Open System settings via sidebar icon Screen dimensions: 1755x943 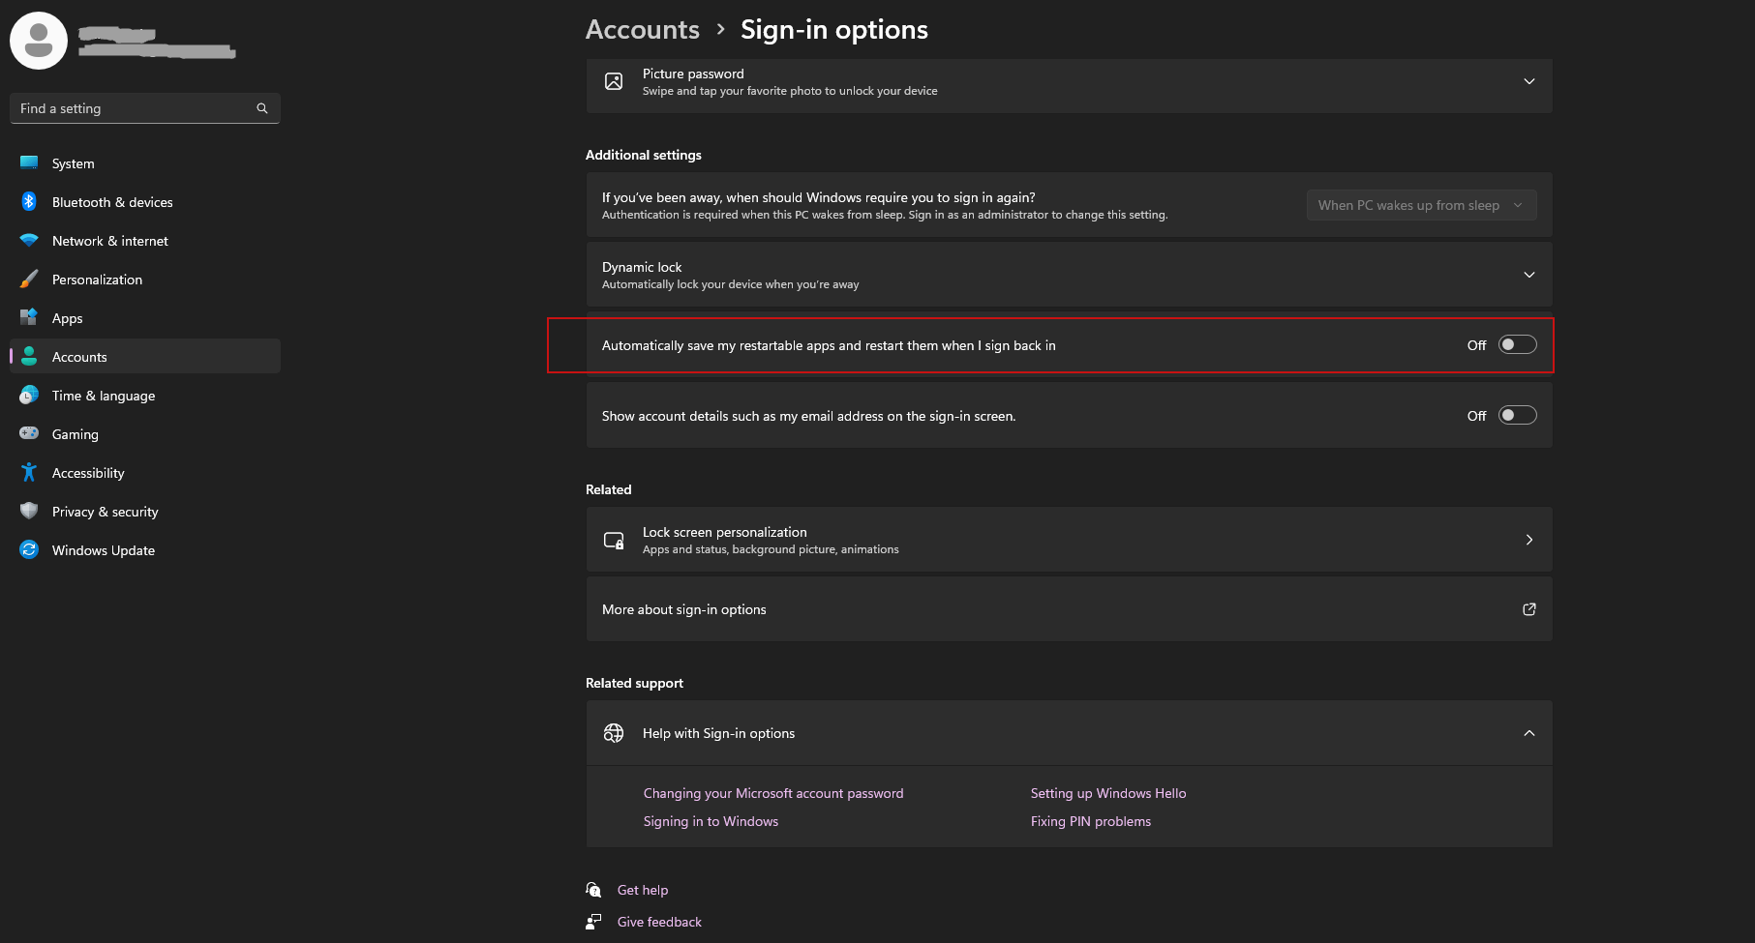(29, 162)
